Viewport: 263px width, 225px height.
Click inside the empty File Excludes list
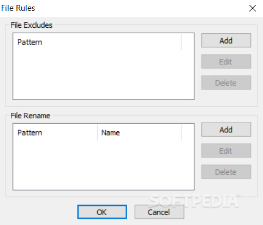(x=104, y=75)
